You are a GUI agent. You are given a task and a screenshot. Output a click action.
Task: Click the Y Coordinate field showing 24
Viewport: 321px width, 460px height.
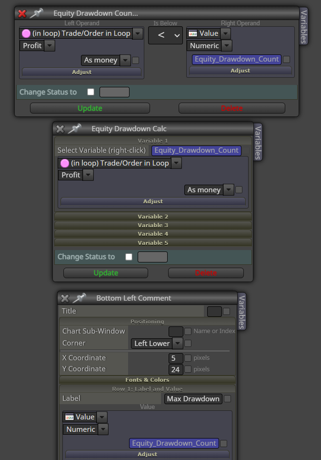(x=176, y=369)
